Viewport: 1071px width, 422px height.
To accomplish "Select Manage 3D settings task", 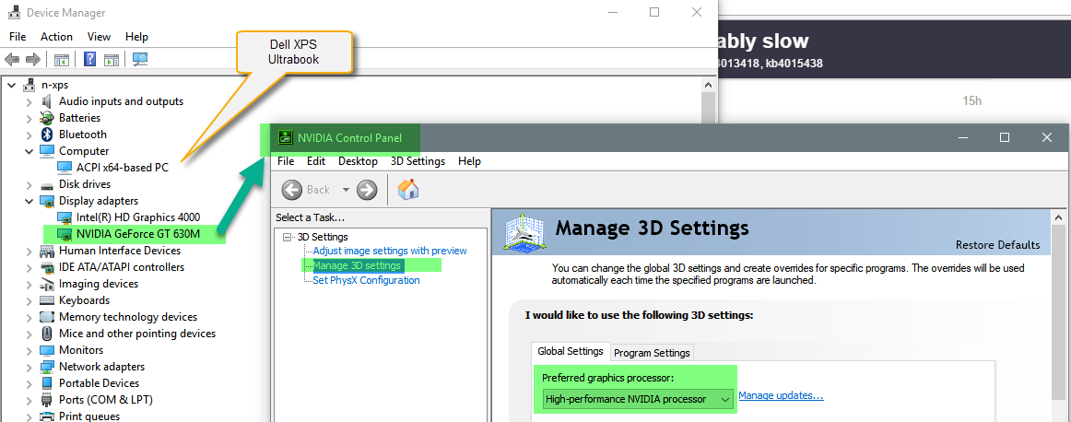I will 357,265.
